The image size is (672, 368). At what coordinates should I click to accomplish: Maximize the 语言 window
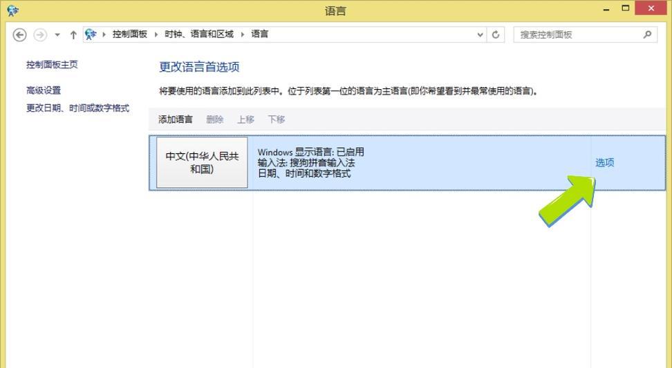tap(625, 8)
